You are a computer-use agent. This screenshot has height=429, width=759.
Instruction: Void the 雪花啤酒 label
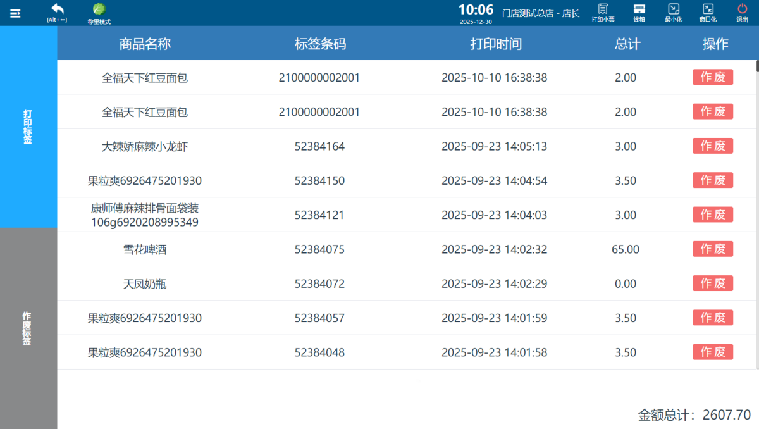(713, 249)
